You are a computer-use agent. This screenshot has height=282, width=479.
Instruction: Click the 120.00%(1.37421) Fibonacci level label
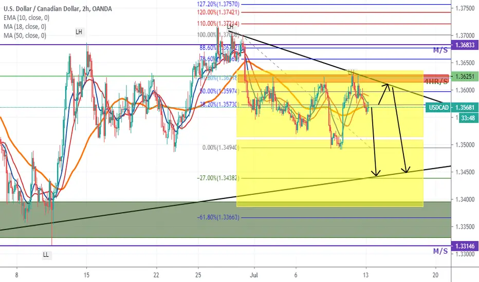pyautogui.click(x=218, y=12)
